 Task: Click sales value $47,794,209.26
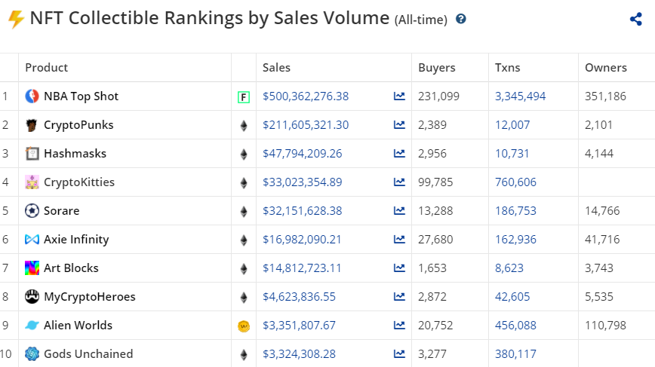302,154
